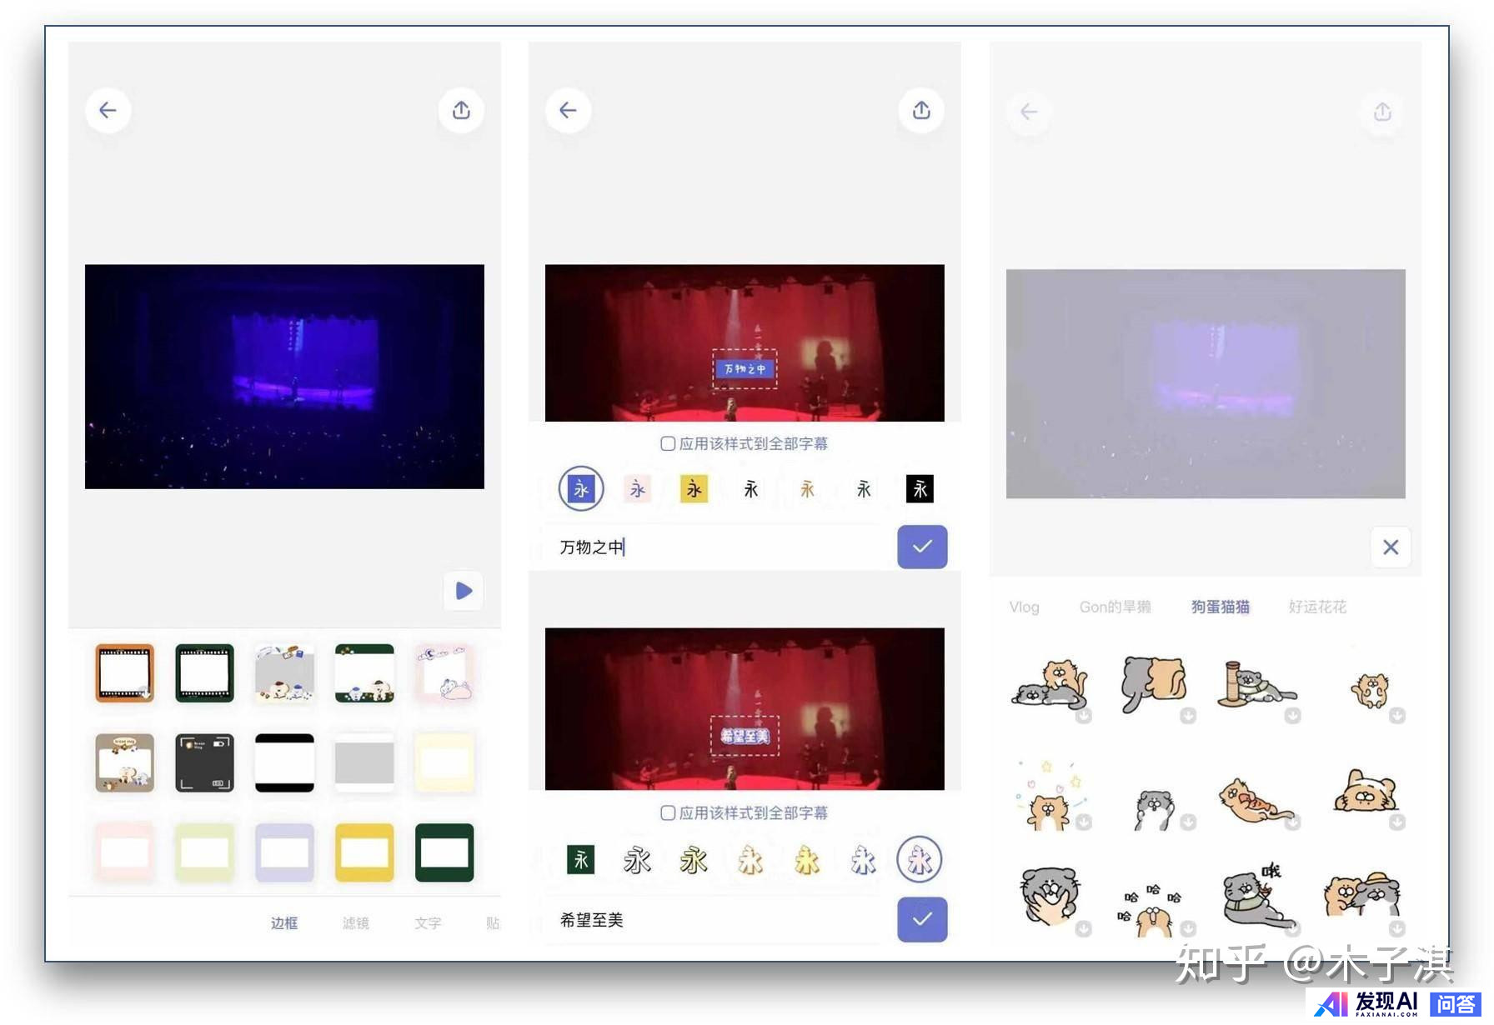
Task: Switch to the 好运花花 sticker tab
Action: coord(1317,607)
